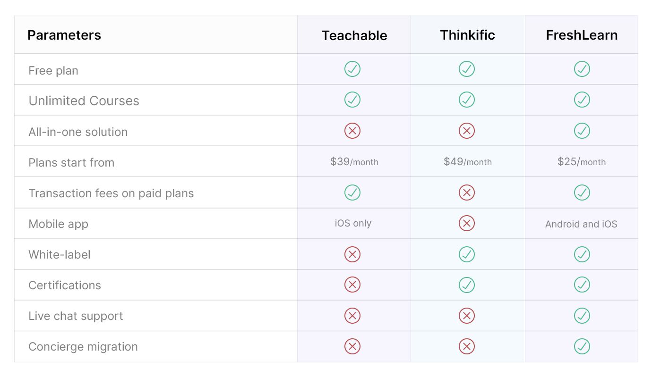The image size is (652, 377).
Task: Click the Parameters header label
Action: [x=64, y=35]
